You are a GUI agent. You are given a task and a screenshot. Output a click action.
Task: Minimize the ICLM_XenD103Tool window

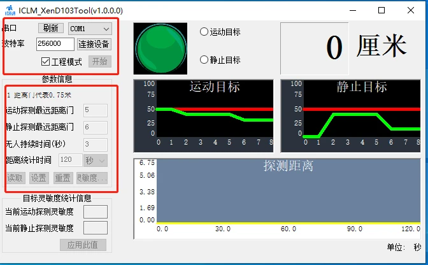point(353,10)
